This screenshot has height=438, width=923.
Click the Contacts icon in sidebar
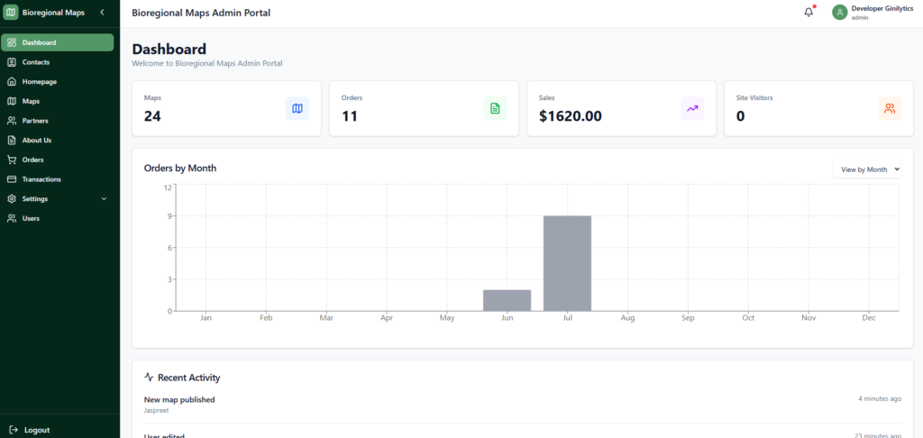(12, 62)
